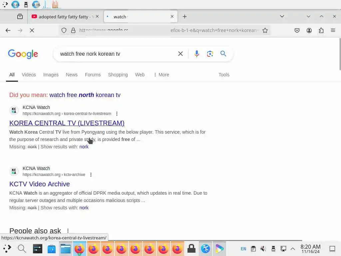
Task: Switch to Shopping results tab
Action: coord(118,75)
